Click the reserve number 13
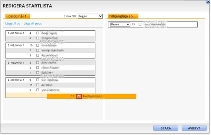The height and width of the screenshot is (135, 211). [133, 24]
